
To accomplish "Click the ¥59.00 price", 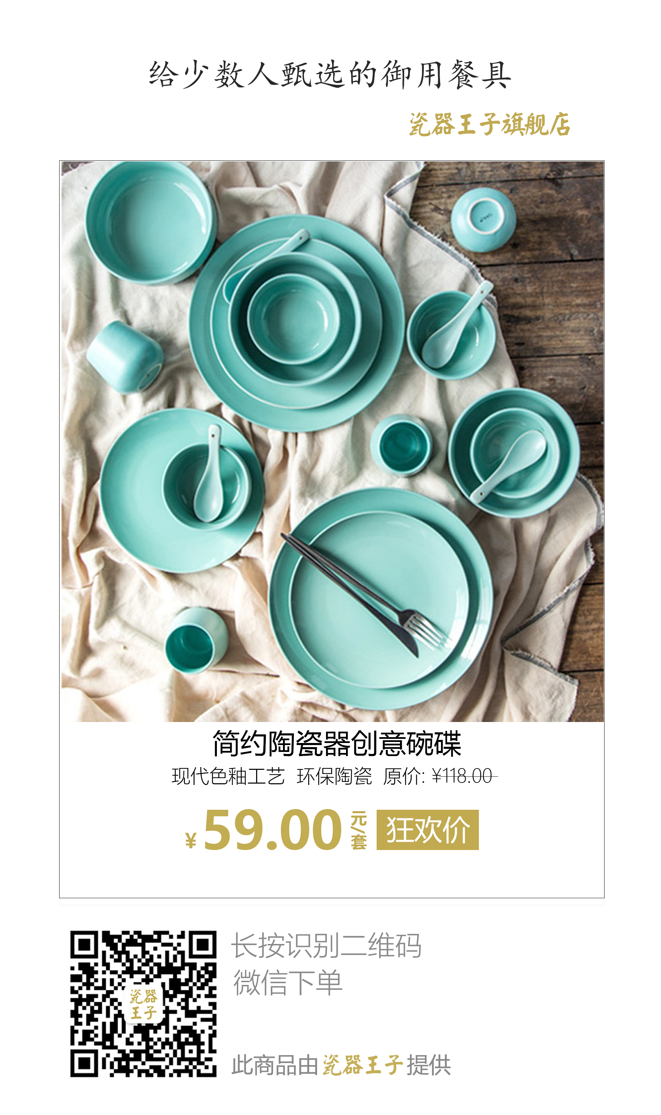I will click(263, 830).
